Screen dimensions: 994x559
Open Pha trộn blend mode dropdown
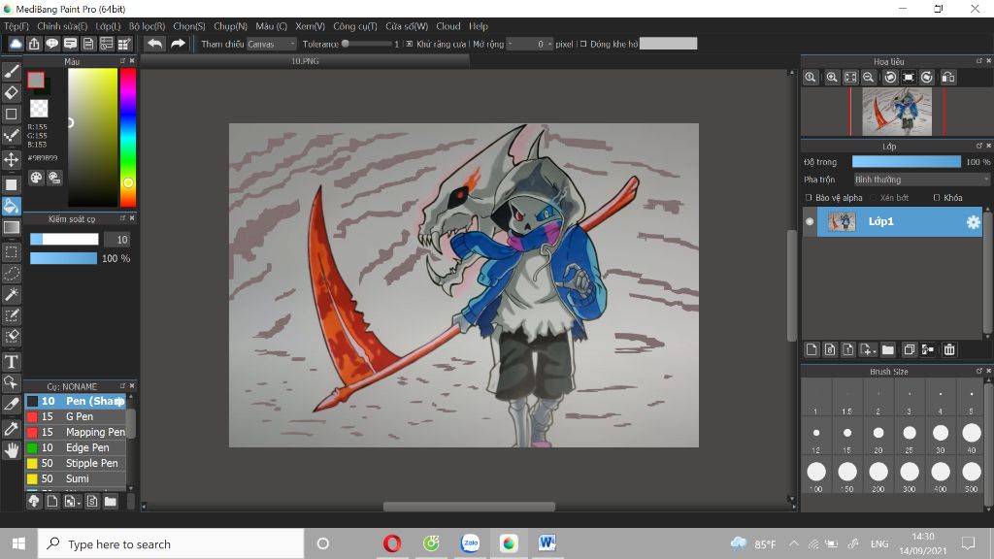pos(921,180)
